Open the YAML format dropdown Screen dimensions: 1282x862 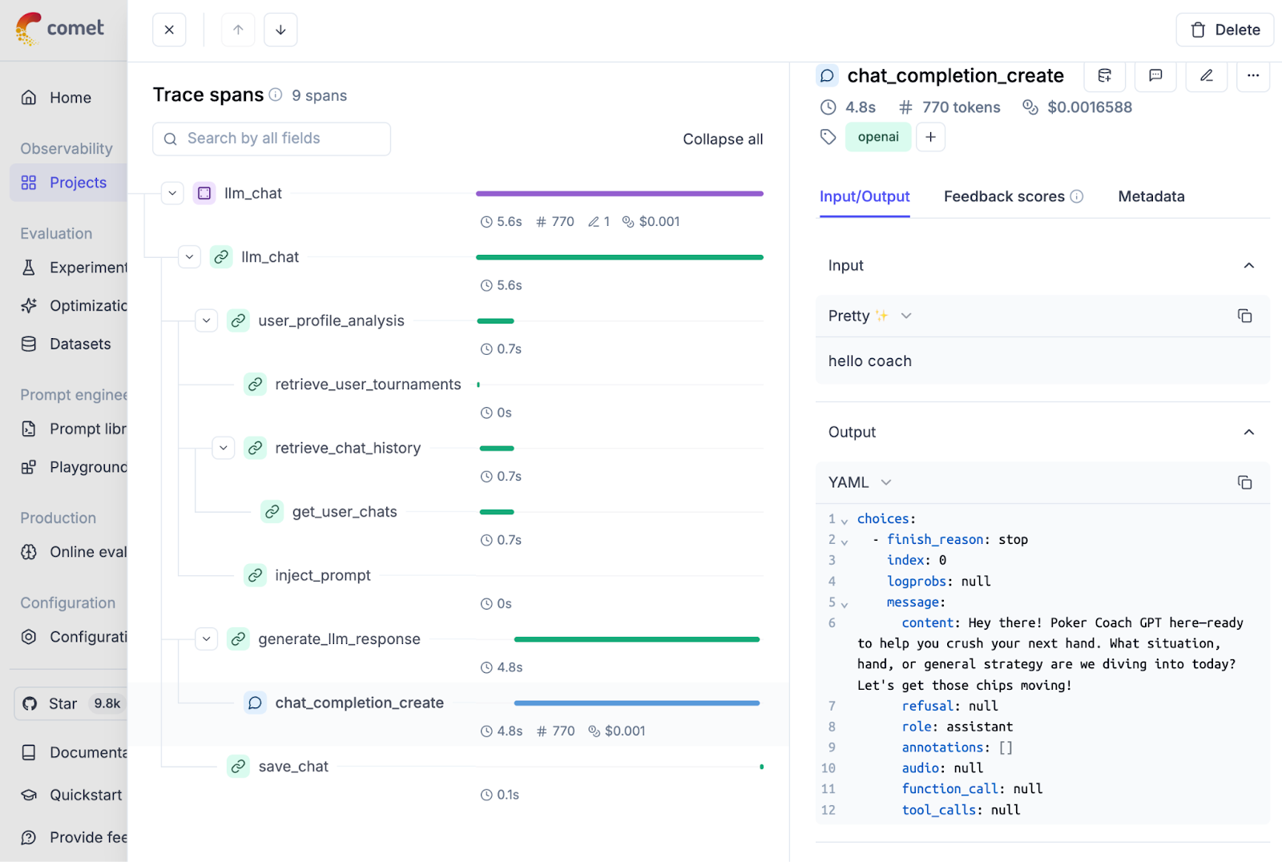[886, 482]
